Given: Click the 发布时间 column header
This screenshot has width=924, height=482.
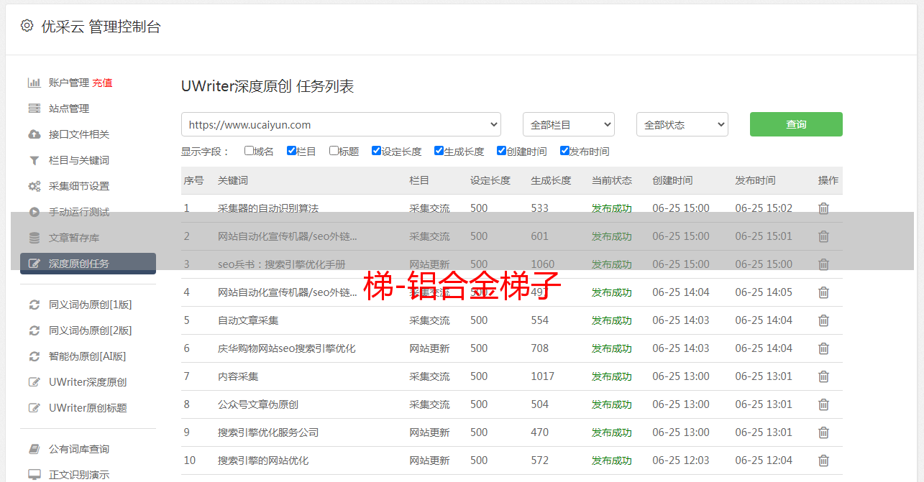Looking at the screenshot, I should pos(756,180).
